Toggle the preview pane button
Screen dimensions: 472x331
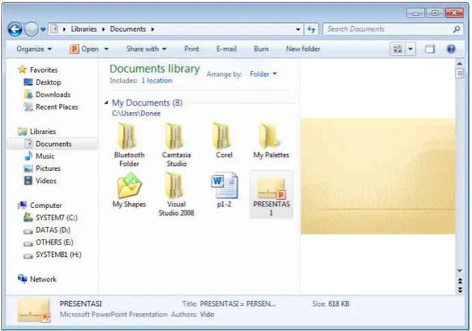(430, 49)
